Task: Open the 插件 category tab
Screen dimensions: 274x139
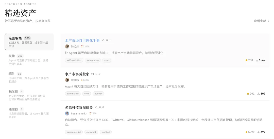Action: [x=29, y=77]
